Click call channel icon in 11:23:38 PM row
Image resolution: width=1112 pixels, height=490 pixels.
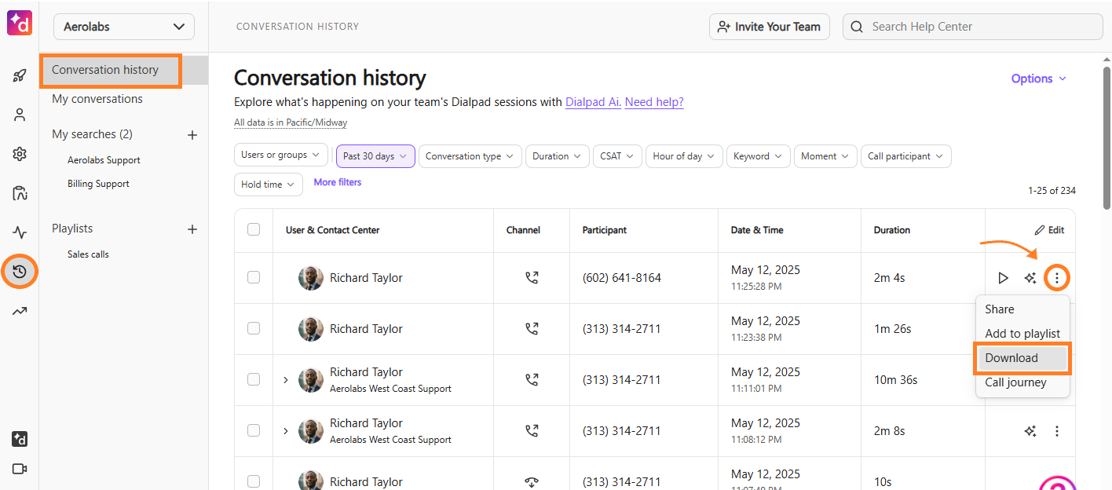[x=532, y=329]
